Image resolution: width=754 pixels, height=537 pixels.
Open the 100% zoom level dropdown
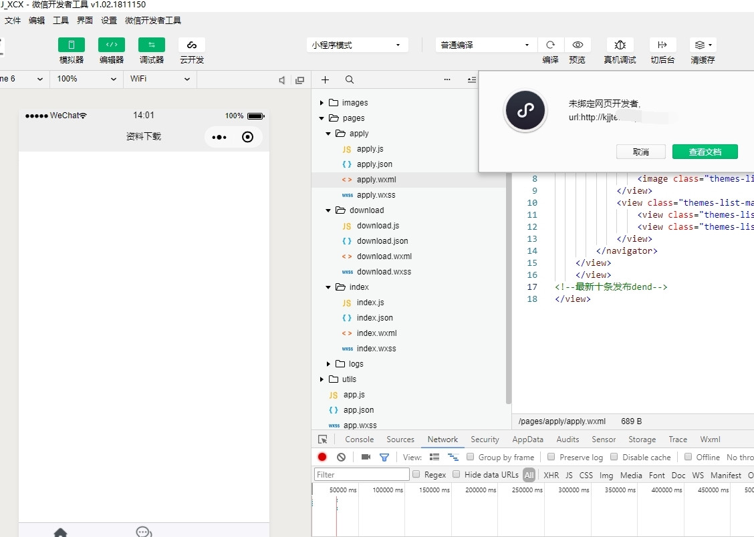coord(86,79)
